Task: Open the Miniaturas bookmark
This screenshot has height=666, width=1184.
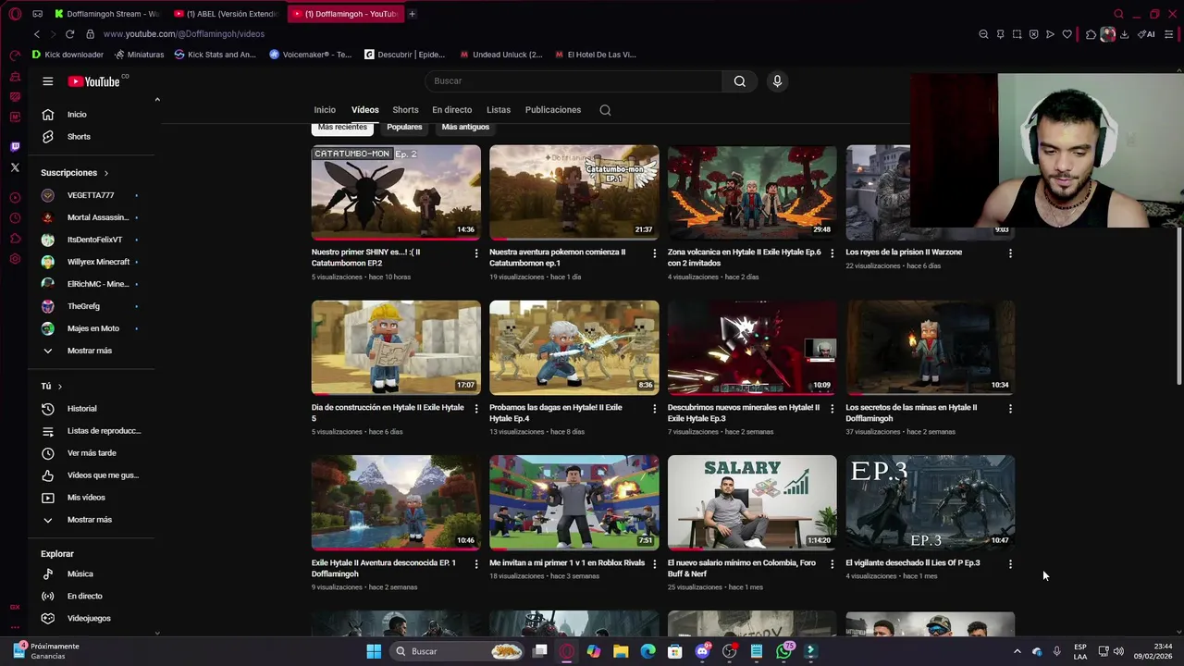Action: pos(139,55)
